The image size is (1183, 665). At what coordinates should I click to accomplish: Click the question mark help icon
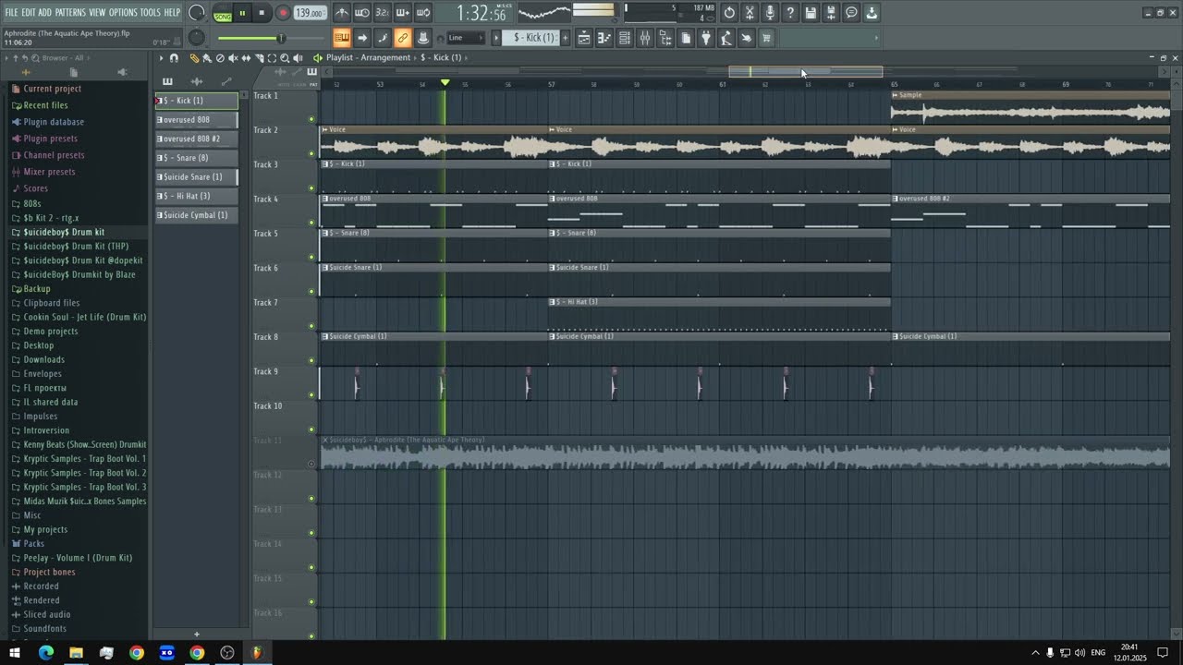point(790,13)
